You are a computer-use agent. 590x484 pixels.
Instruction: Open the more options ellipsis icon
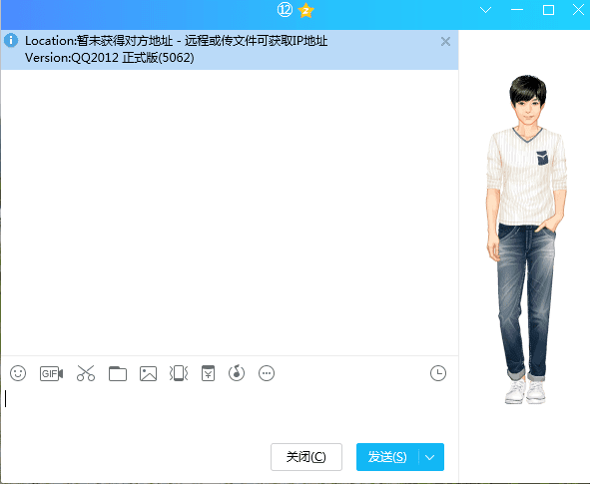(x=267, y=373)
